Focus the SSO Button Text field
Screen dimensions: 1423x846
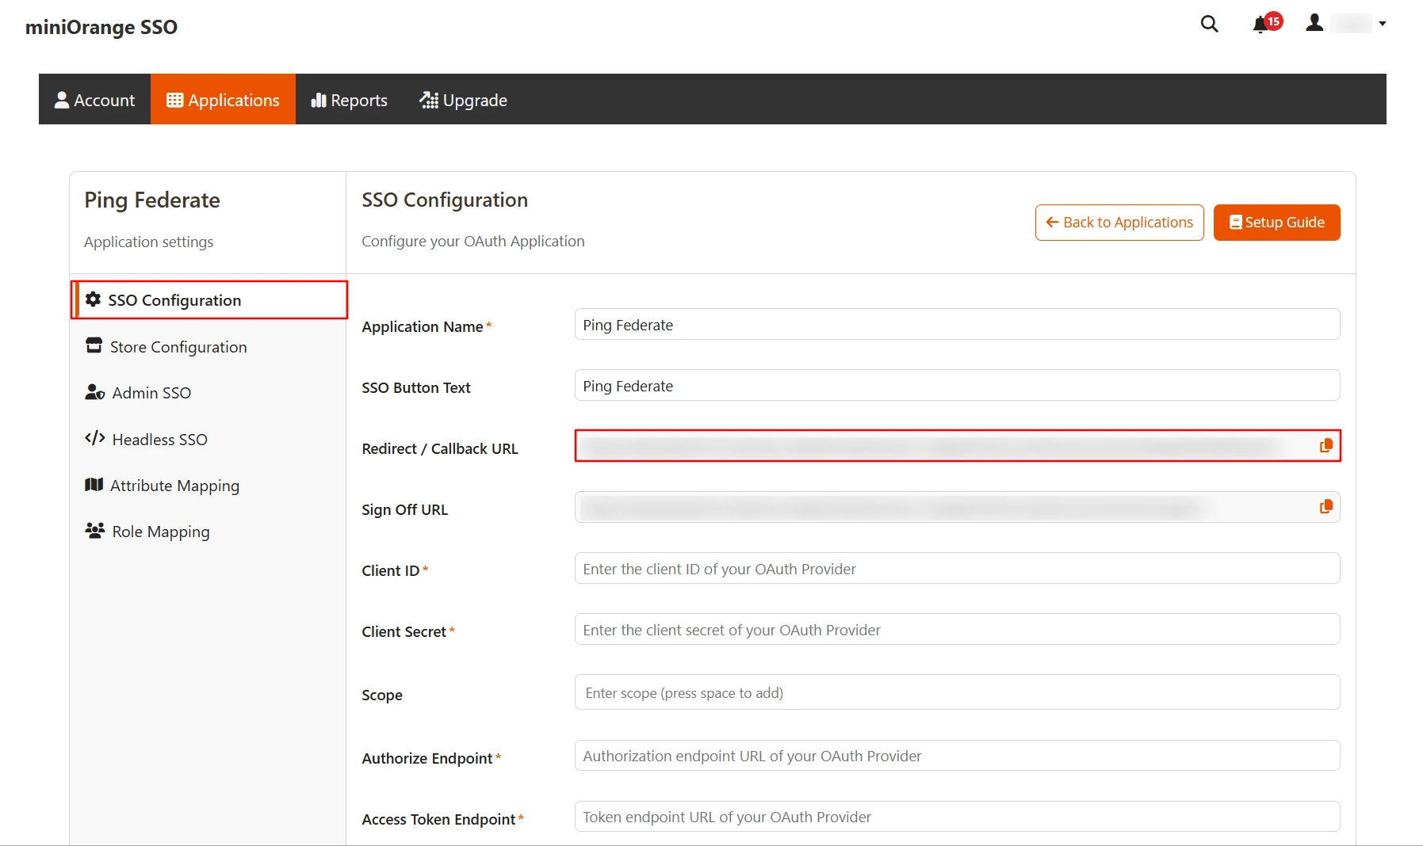pyautogui.click(x=957, y=386)
